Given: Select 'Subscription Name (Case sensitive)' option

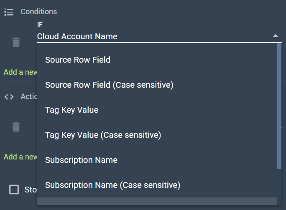Looking at the screenshot, I should (112, 185).
